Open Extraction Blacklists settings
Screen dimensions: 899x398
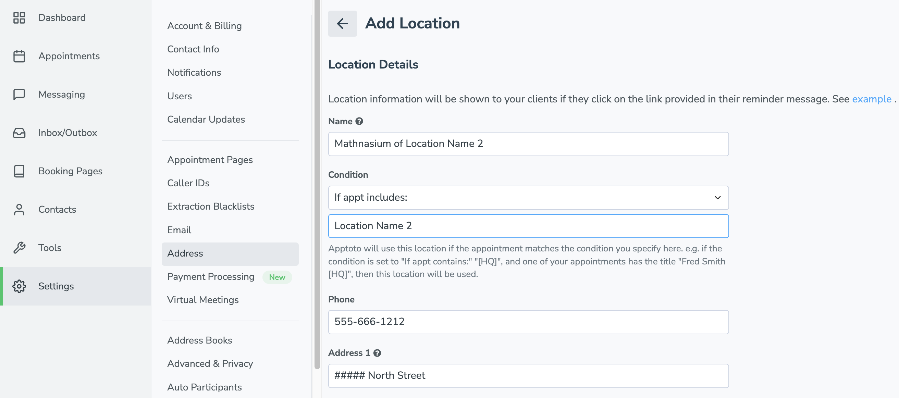(x=210, y=207)
